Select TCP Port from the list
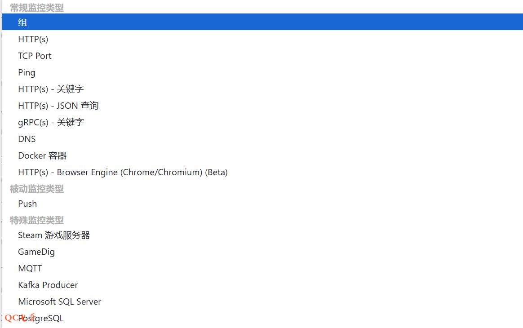523x328 pixels. coord(35,56)
